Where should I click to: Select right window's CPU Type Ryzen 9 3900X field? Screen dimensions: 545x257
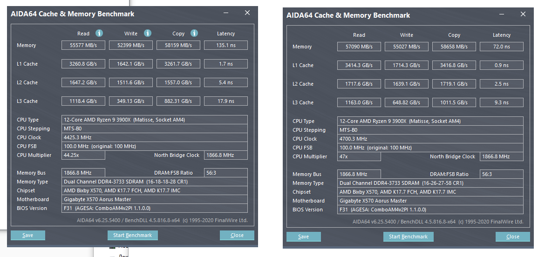[x=430, y=121]
